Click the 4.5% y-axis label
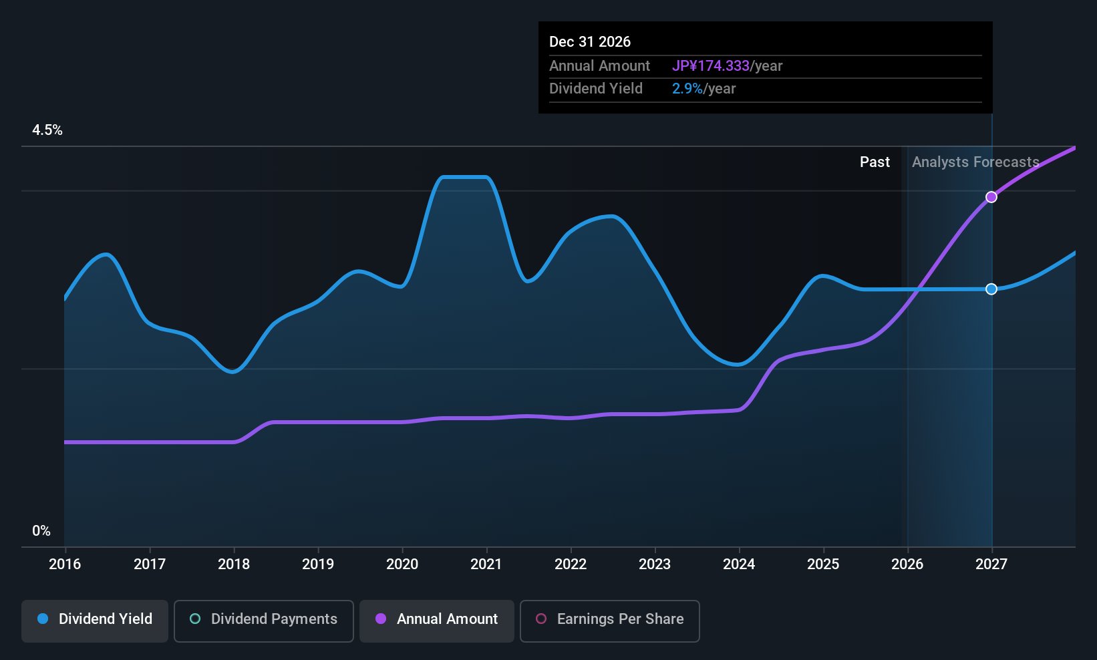 coord(47,130)
